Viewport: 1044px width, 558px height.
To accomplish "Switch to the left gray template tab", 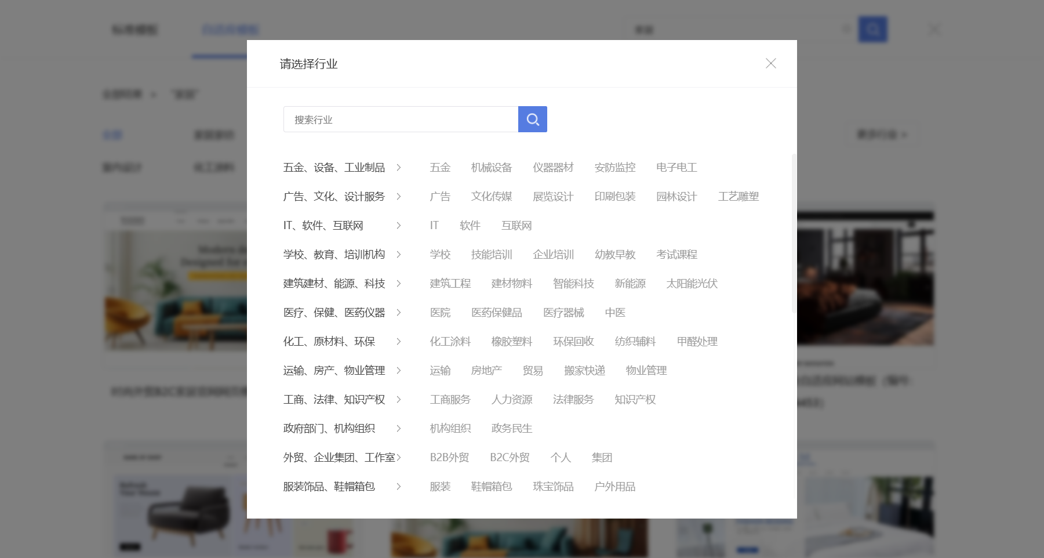I will coord(135,30).
